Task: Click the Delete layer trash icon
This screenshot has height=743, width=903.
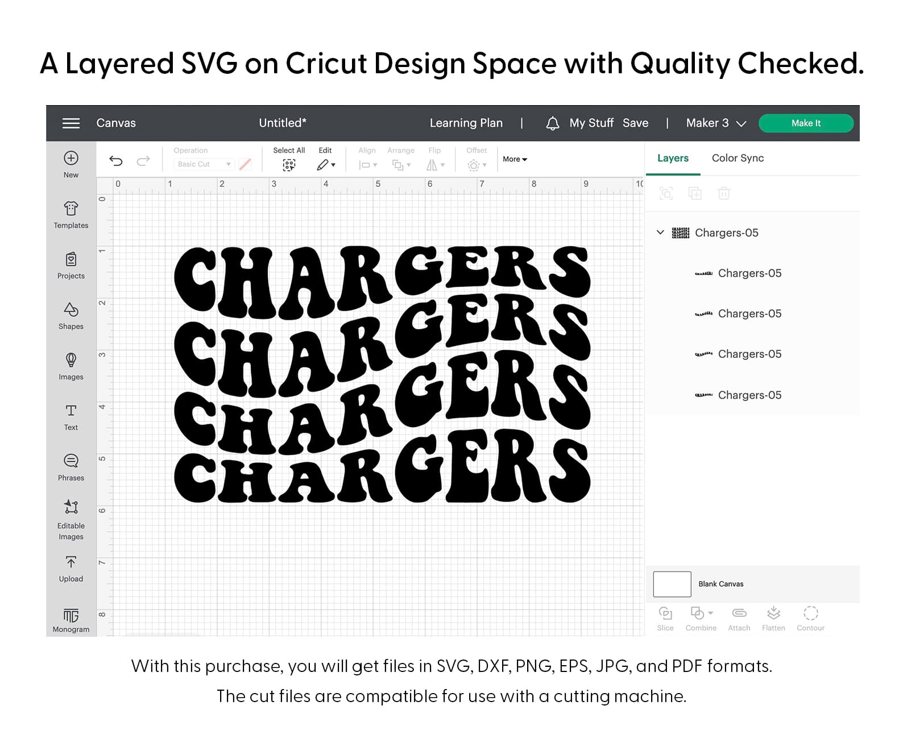Action: [724, 194]
